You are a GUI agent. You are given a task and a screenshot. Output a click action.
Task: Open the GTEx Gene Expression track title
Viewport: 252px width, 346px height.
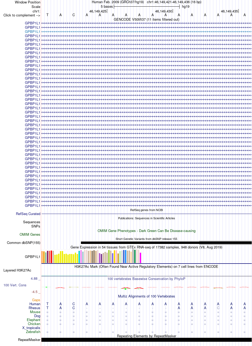coord(146,247)
